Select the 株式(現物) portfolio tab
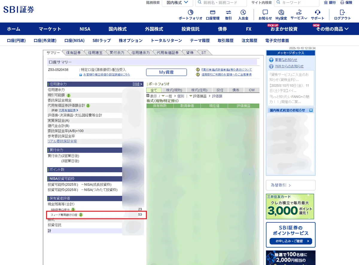 click(174, 90)
